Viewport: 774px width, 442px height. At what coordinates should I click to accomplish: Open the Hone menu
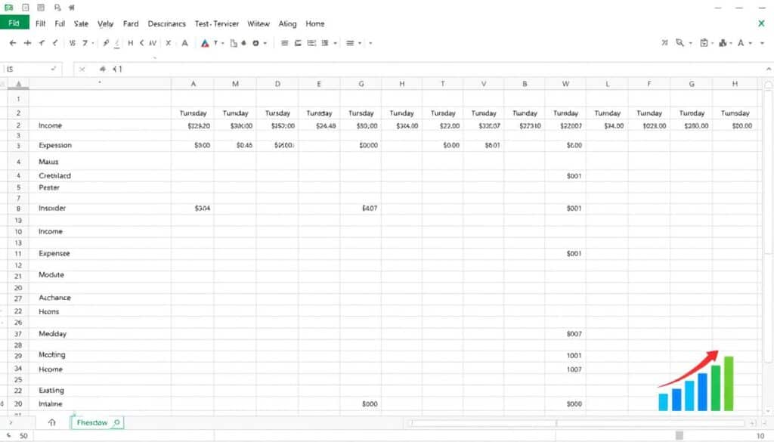tap(315, 23)
